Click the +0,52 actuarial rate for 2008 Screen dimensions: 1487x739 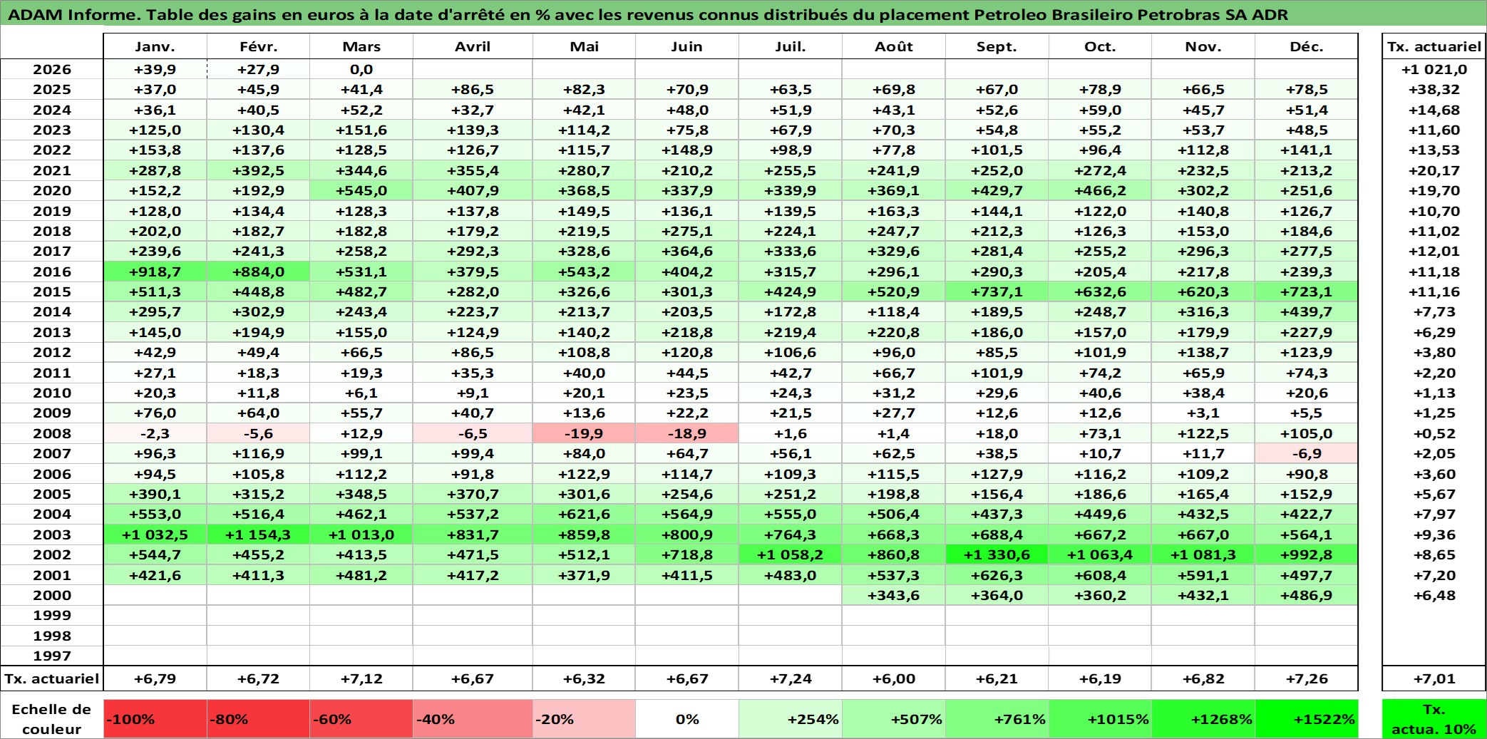pyautogui.click(x=1434, y=433)
